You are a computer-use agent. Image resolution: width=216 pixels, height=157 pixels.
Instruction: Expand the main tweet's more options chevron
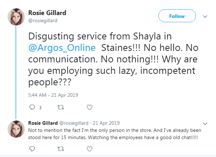[205, 16]
